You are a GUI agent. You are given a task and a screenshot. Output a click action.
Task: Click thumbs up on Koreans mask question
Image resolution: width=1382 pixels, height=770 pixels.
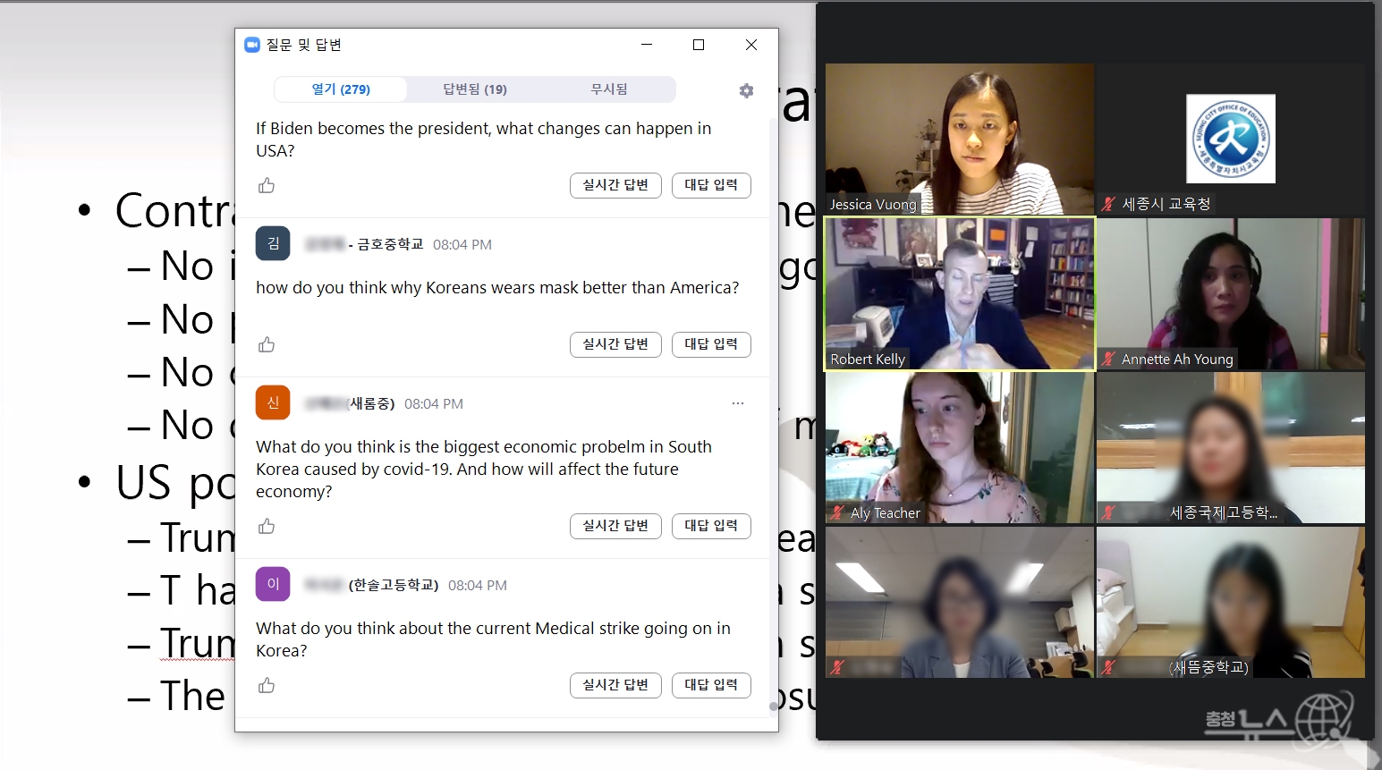coord(267,344)
